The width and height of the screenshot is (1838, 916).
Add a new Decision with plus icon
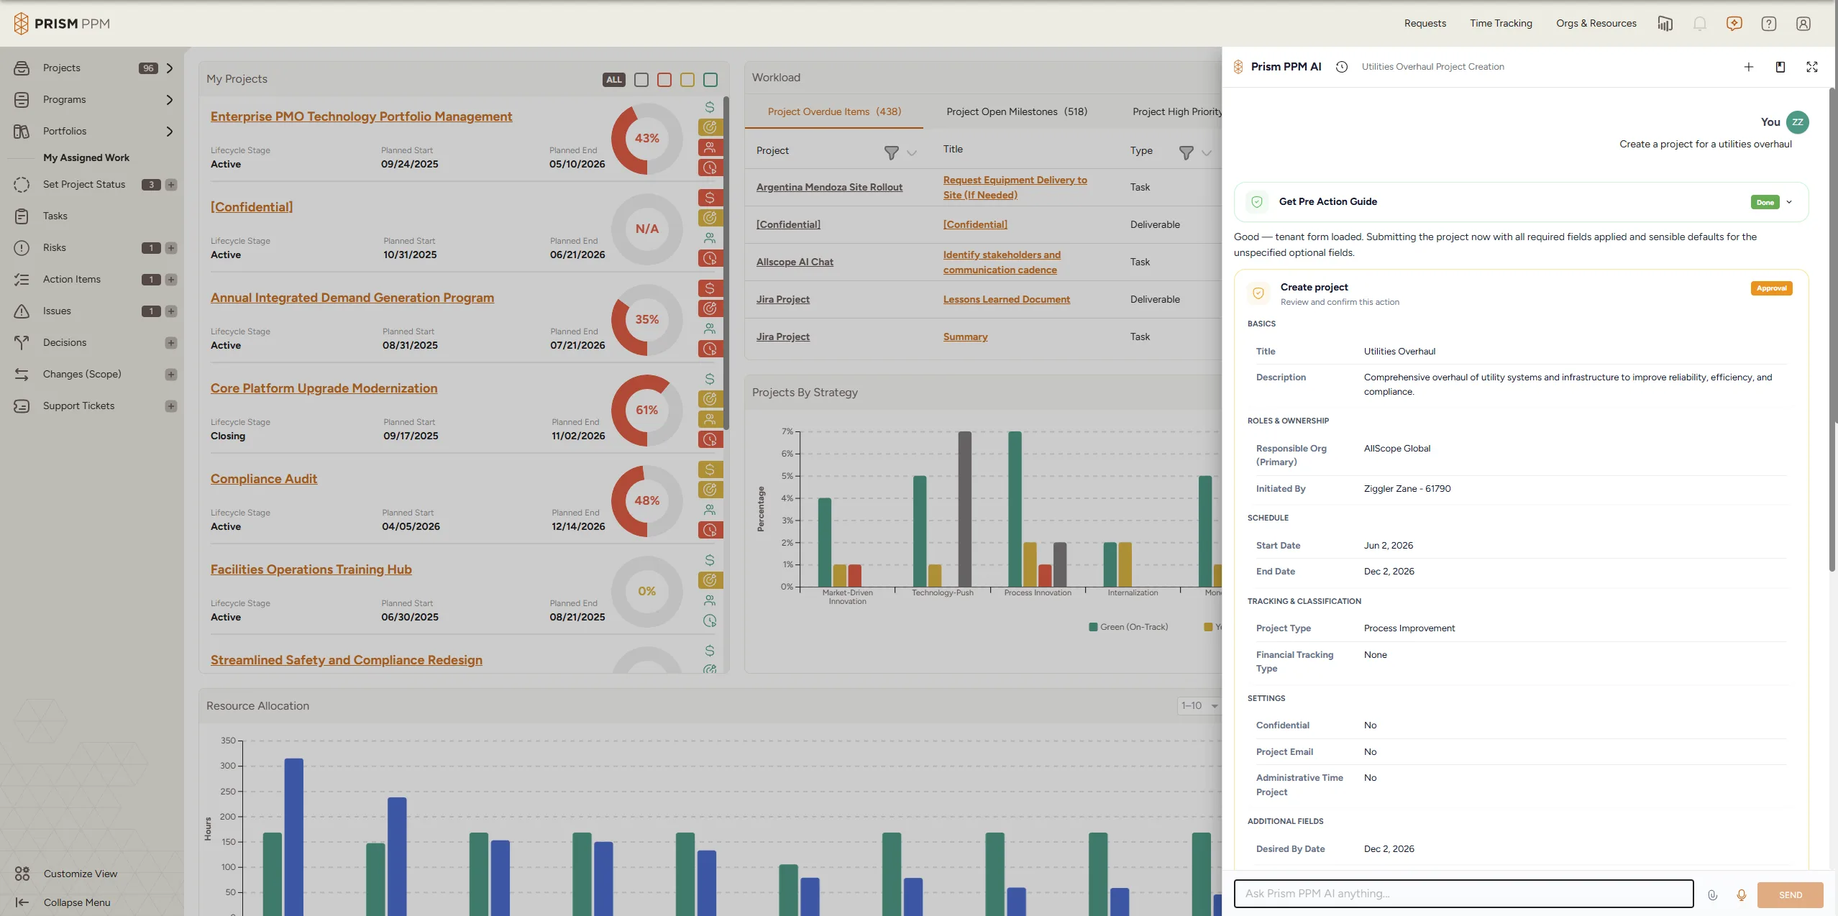tap(171, 343)
